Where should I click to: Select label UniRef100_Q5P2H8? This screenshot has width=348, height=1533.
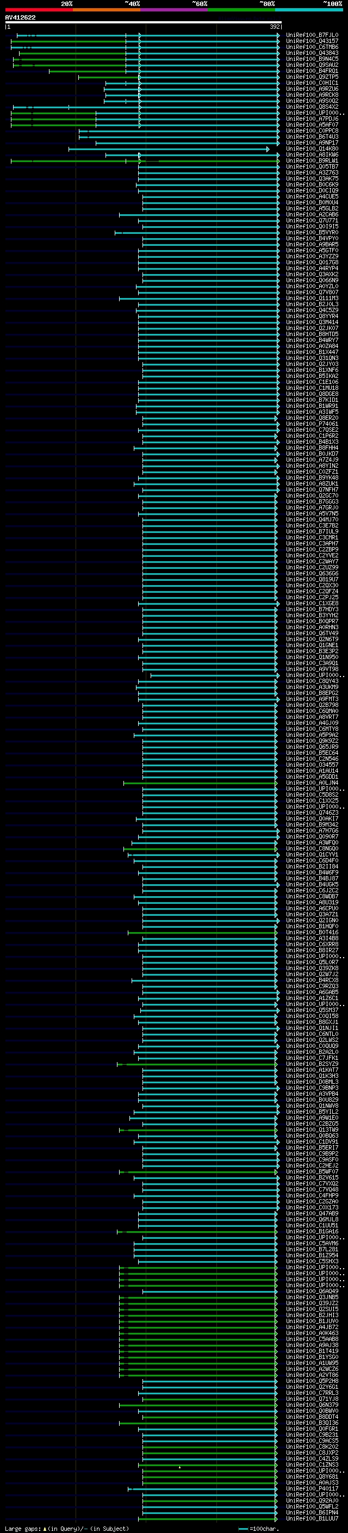click(x=312, y=1381)
